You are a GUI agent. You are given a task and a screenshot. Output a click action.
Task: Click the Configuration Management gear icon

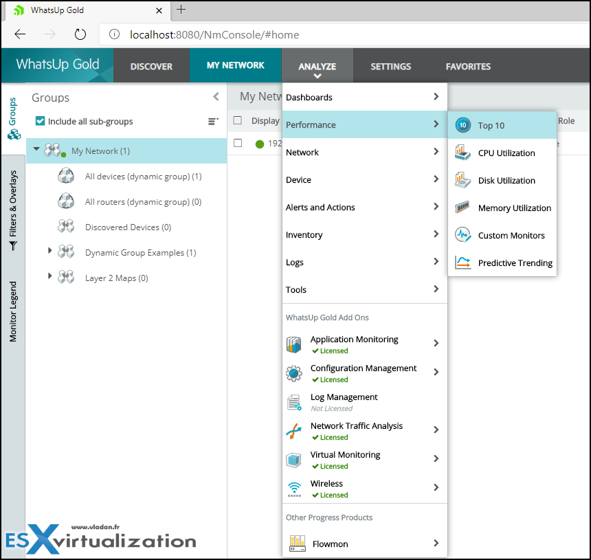click(x=294, y=374)
